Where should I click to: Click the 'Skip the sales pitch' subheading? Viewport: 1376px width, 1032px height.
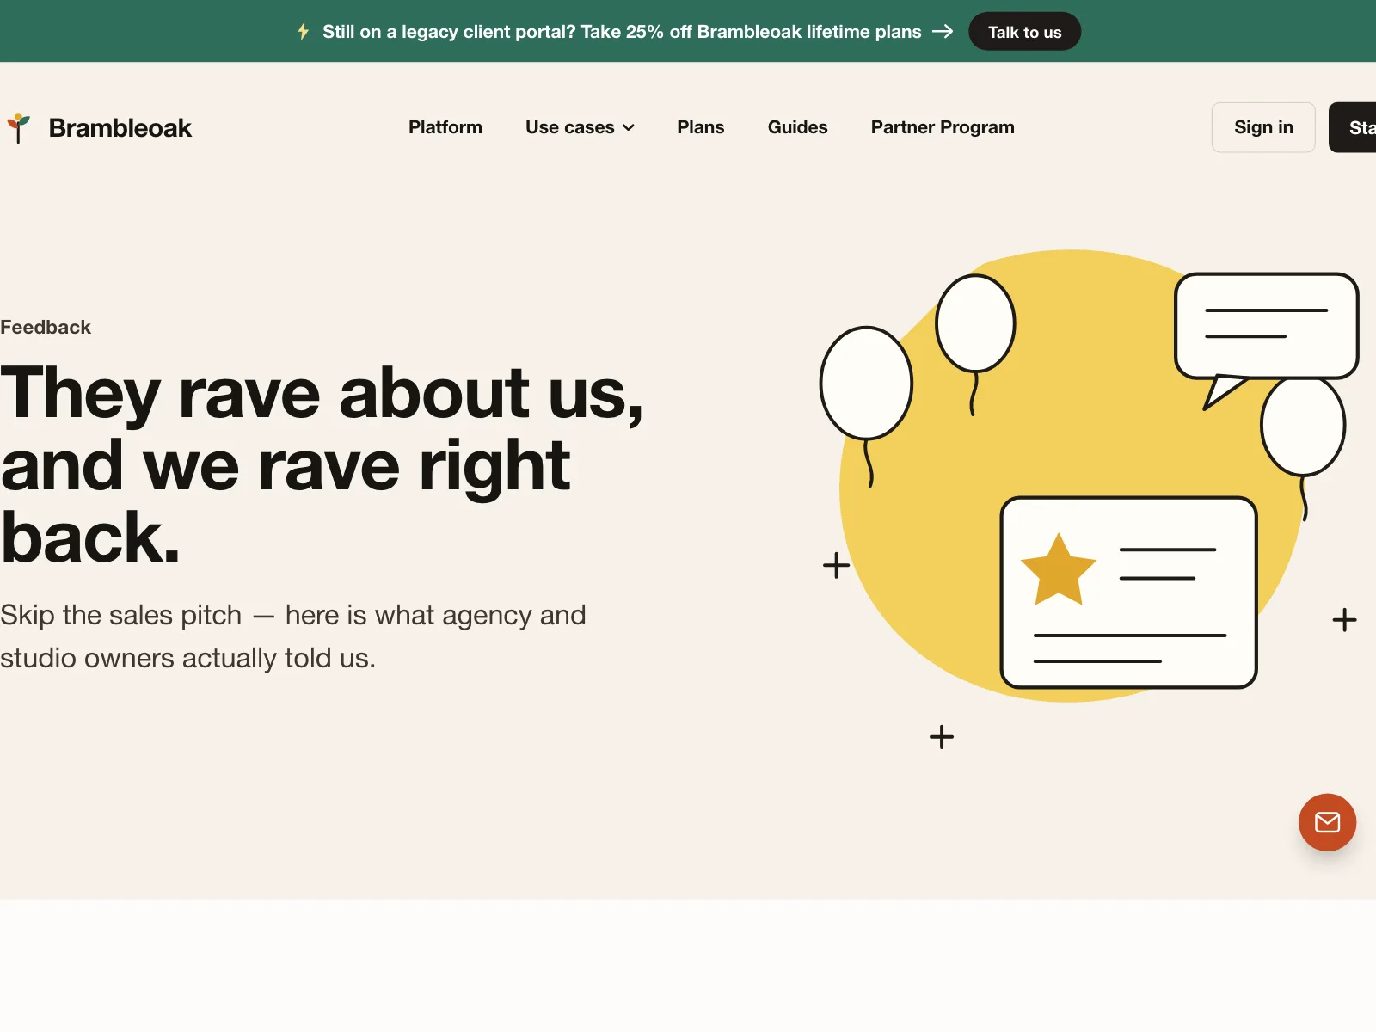293,636
